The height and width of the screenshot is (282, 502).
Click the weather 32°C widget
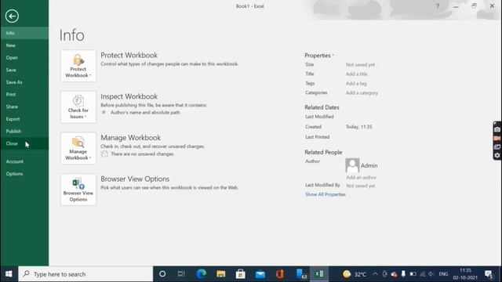354,274
